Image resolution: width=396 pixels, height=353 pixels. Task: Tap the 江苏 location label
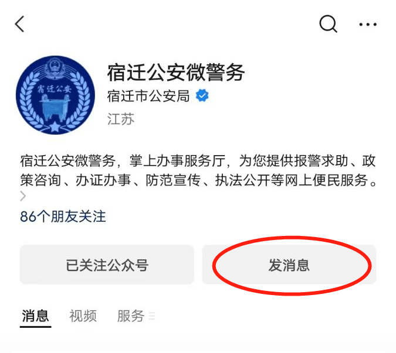click(121, 119)
